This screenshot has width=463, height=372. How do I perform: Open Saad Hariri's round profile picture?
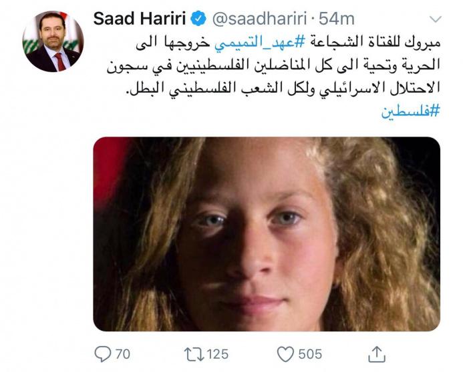pos(53,41)
